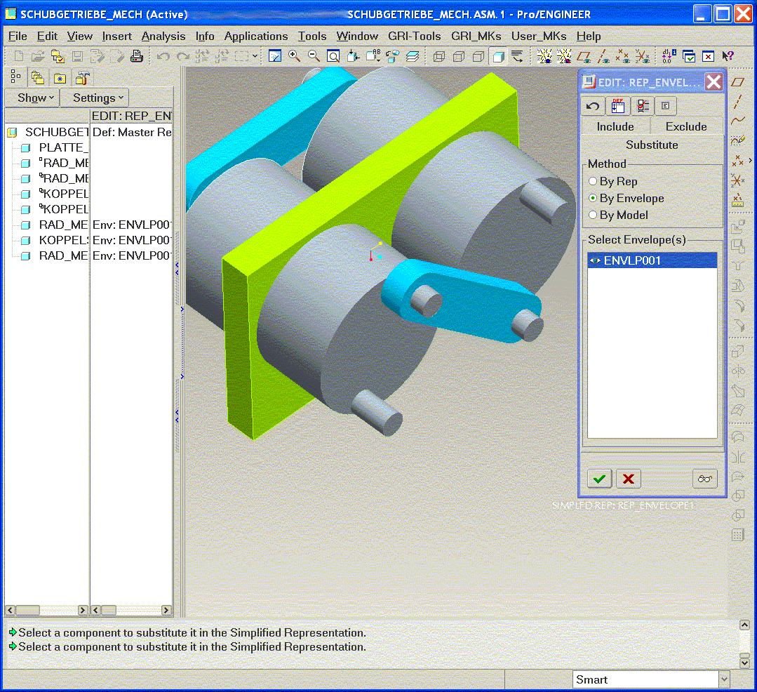This screenshot has width=757, height=692.
Task: Click the Repaint screen icon
Action: click(275, 57)
